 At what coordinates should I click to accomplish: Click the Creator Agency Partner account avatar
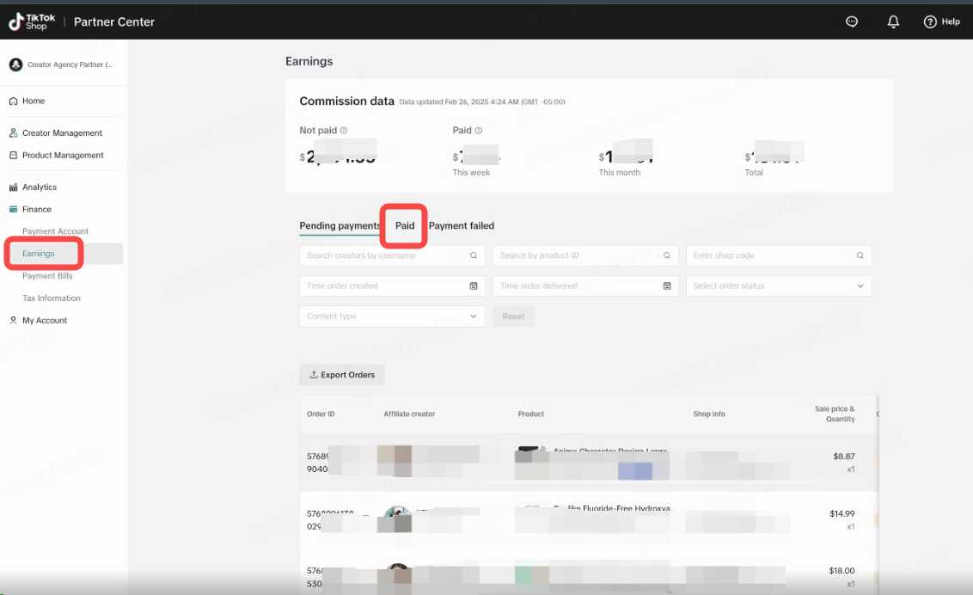click(16, 64)
